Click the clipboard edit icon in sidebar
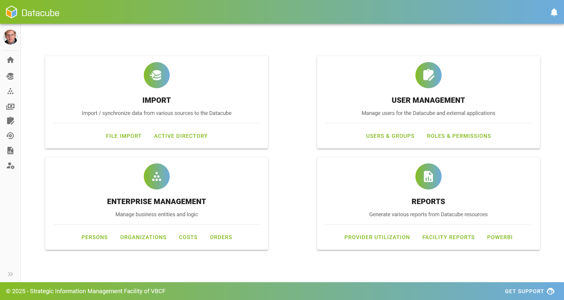Screen dimensions: 564x300 tap(10, 121)
